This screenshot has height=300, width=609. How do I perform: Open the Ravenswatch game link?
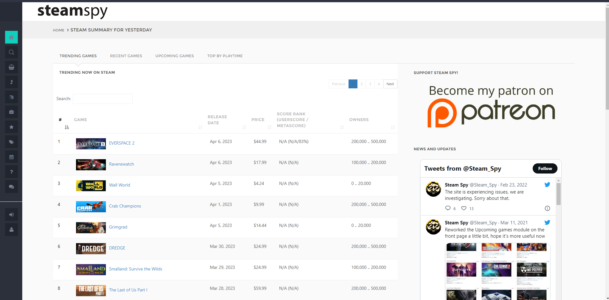[121, 164]
